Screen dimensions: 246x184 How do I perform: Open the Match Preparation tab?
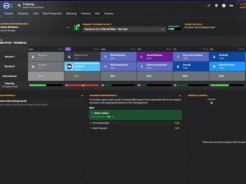click(52, 13)
